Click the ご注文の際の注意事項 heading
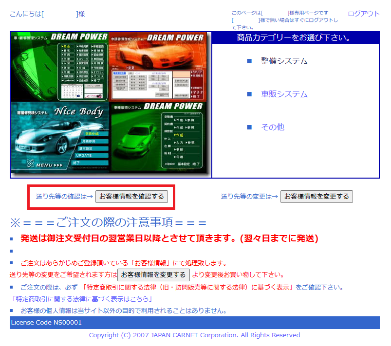The image size is (391, 346). (x=108, y=222)
